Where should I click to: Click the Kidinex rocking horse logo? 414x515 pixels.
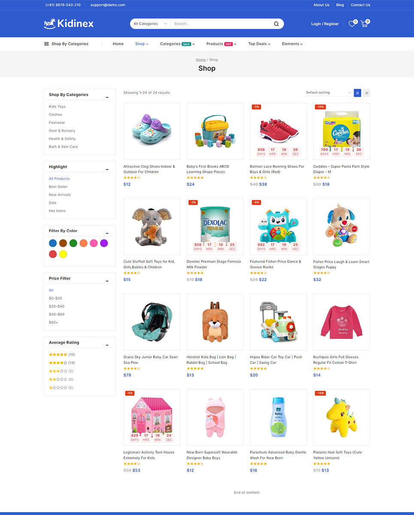pyautogui.click(x=69, y=24)
